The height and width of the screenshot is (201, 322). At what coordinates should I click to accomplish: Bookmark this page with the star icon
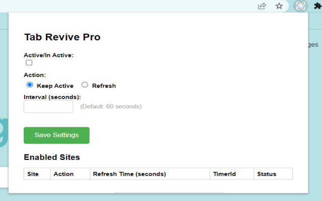[279, 6]
